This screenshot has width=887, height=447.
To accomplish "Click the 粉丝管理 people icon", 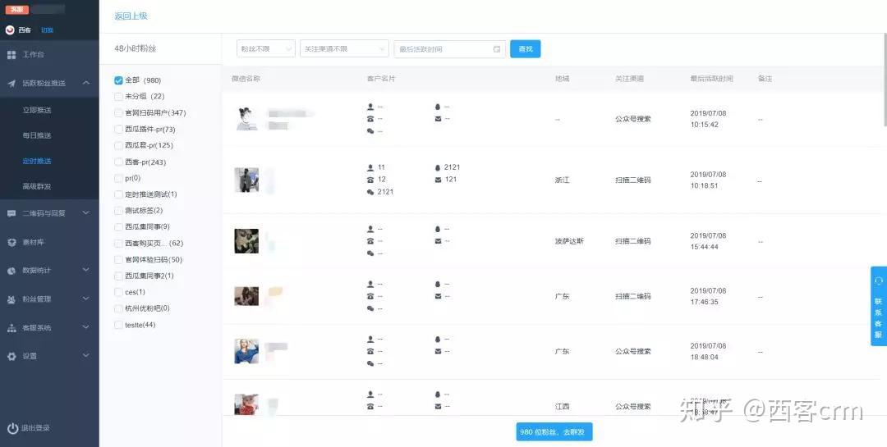I will pyautogui.click(x=11, y=299).
